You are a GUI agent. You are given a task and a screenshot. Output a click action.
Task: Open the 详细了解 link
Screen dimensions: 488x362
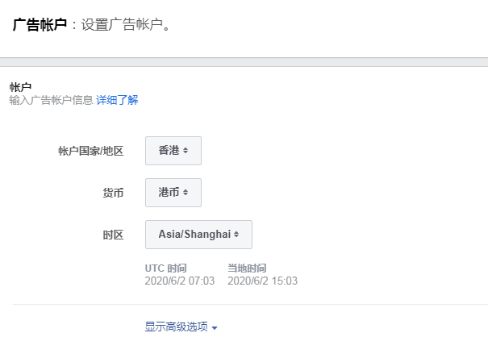click(x=118, y=100)
